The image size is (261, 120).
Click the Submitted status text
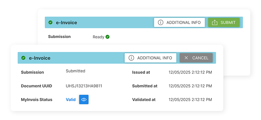75,71
